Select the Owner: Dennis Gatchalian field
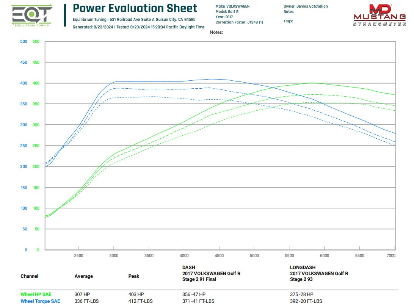The width and height of the screenshot is (414, 307). 306,6
